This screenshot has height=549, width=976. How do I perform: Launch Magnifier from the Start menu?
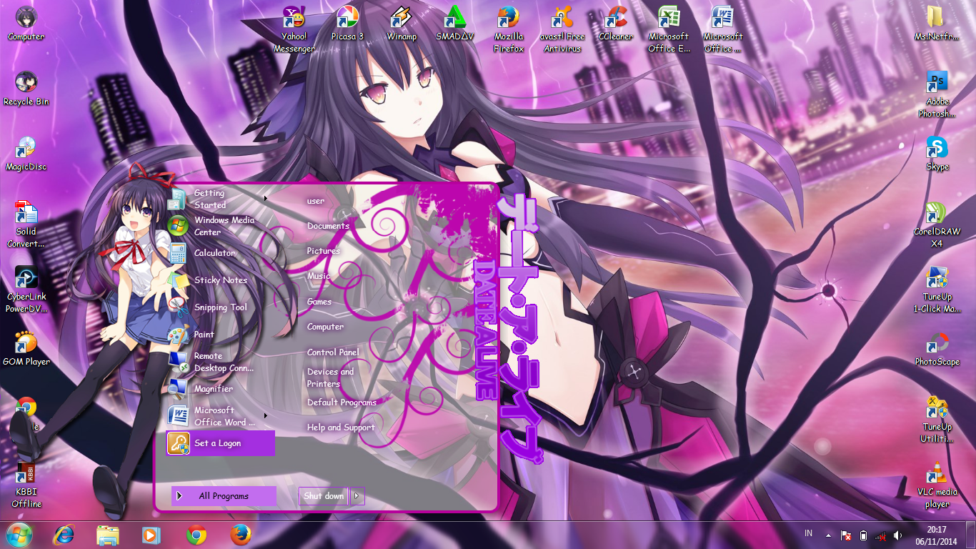point(220,389)
